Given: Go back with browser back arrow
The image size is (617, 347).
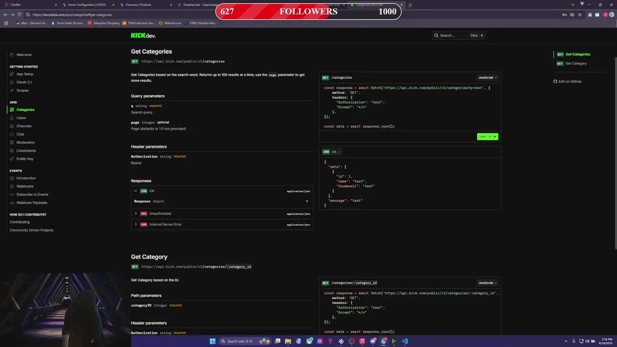Looking at the screenshot, I should coord(5,15).
